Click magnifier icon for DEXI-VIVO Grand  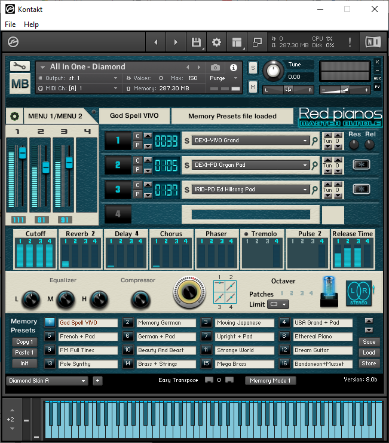(314, 140)
